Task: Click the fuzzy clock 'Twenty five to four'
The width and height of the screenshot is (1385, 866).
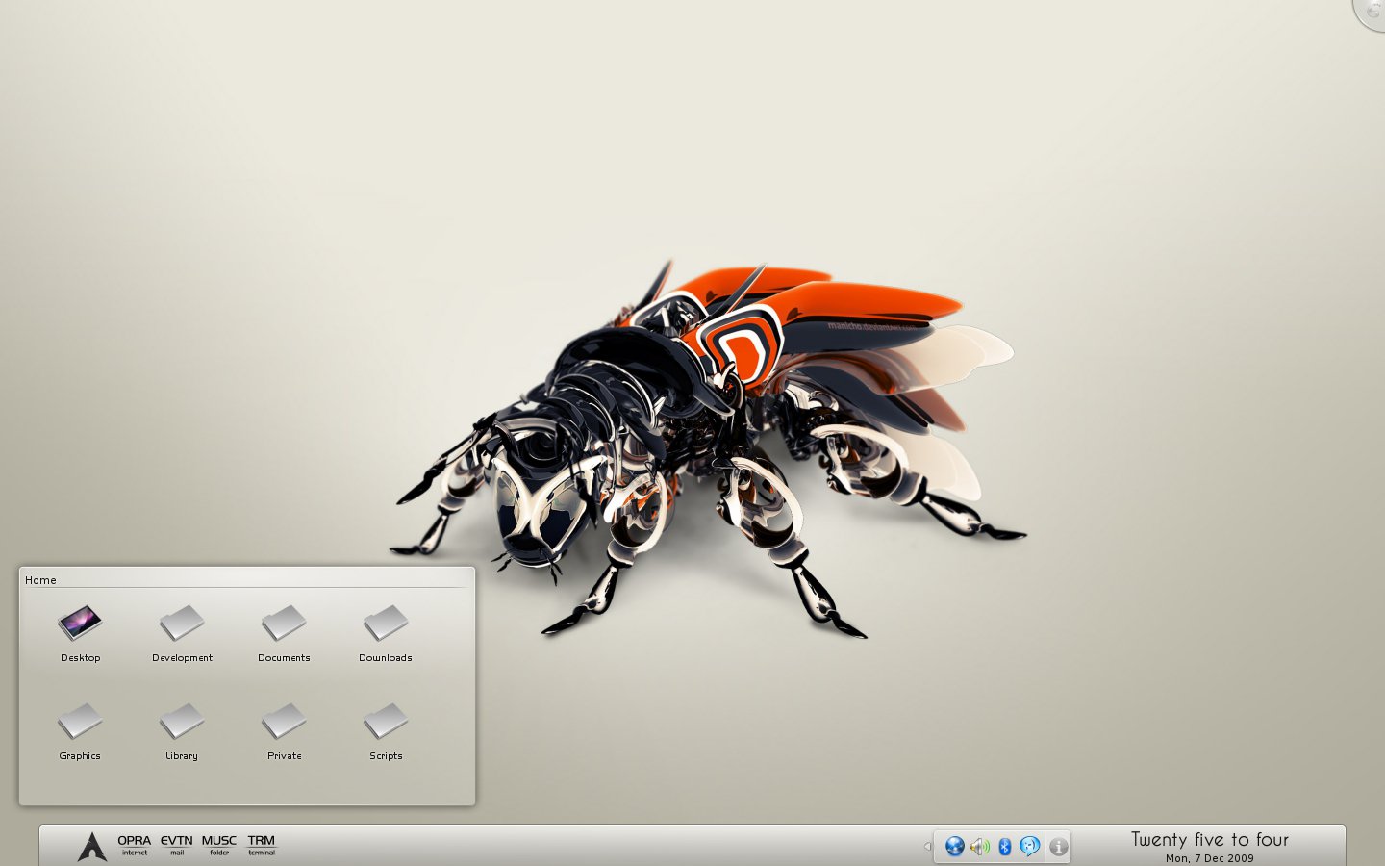Action: click(1210, 839)
